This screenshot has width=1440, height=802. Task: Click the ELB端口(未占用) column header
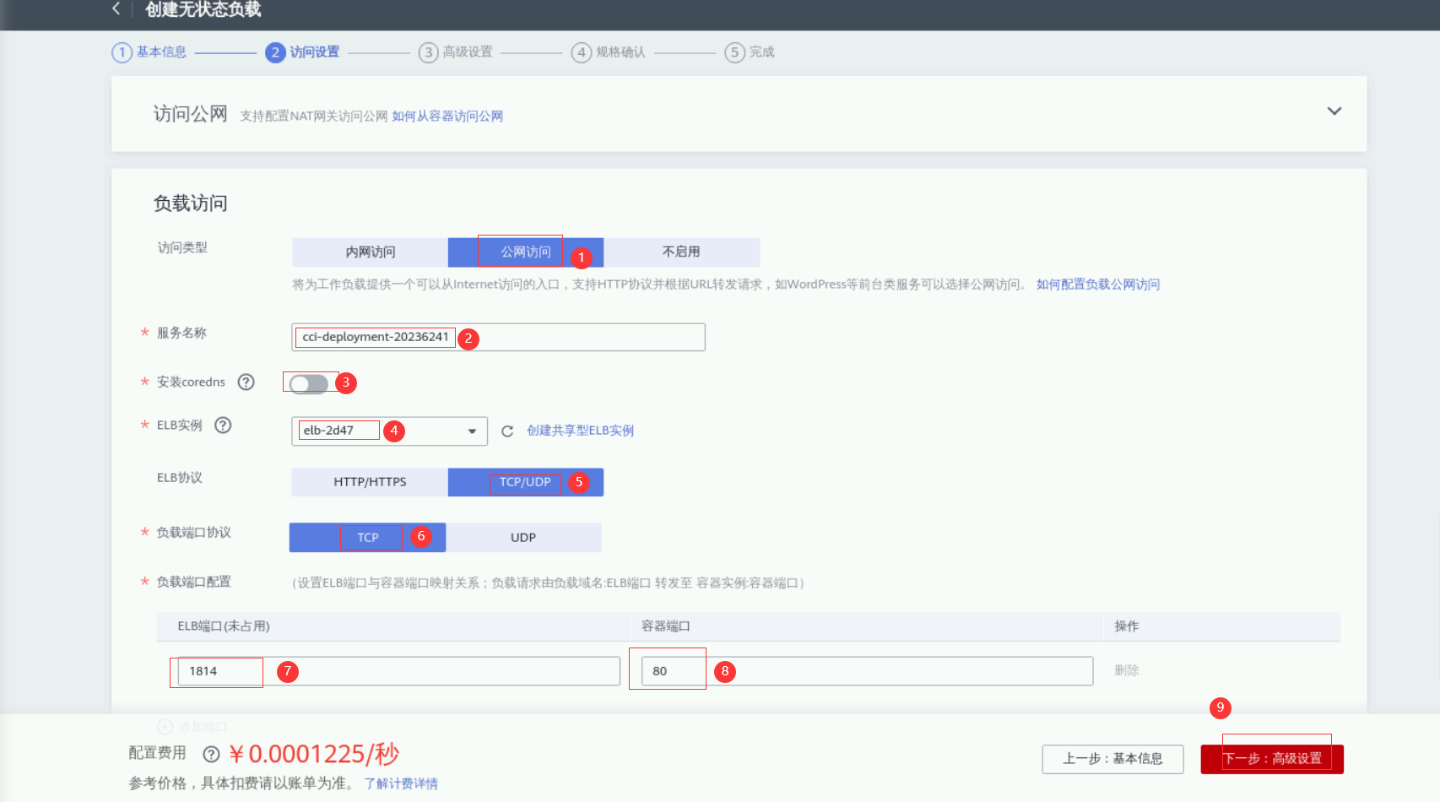coord(224,626)
